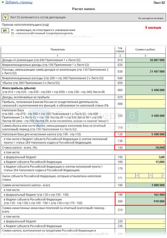The image size is (167, 238).
Task: Click the 'Не выводится на печать' note
Action: click(x=151, y=18)
